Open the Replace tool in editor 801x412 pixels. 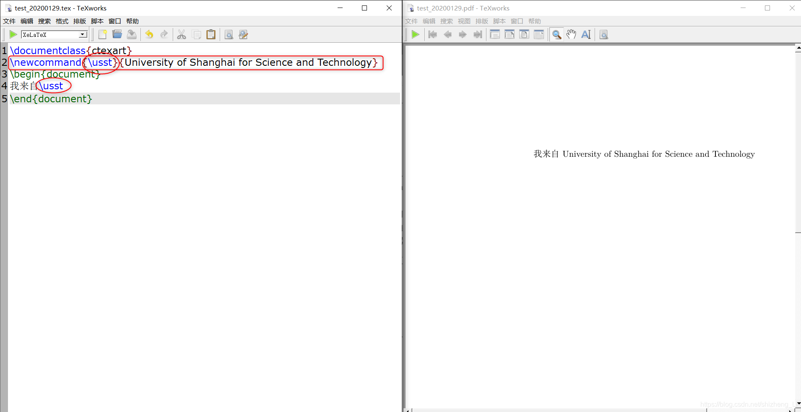(x=243, y=34)
